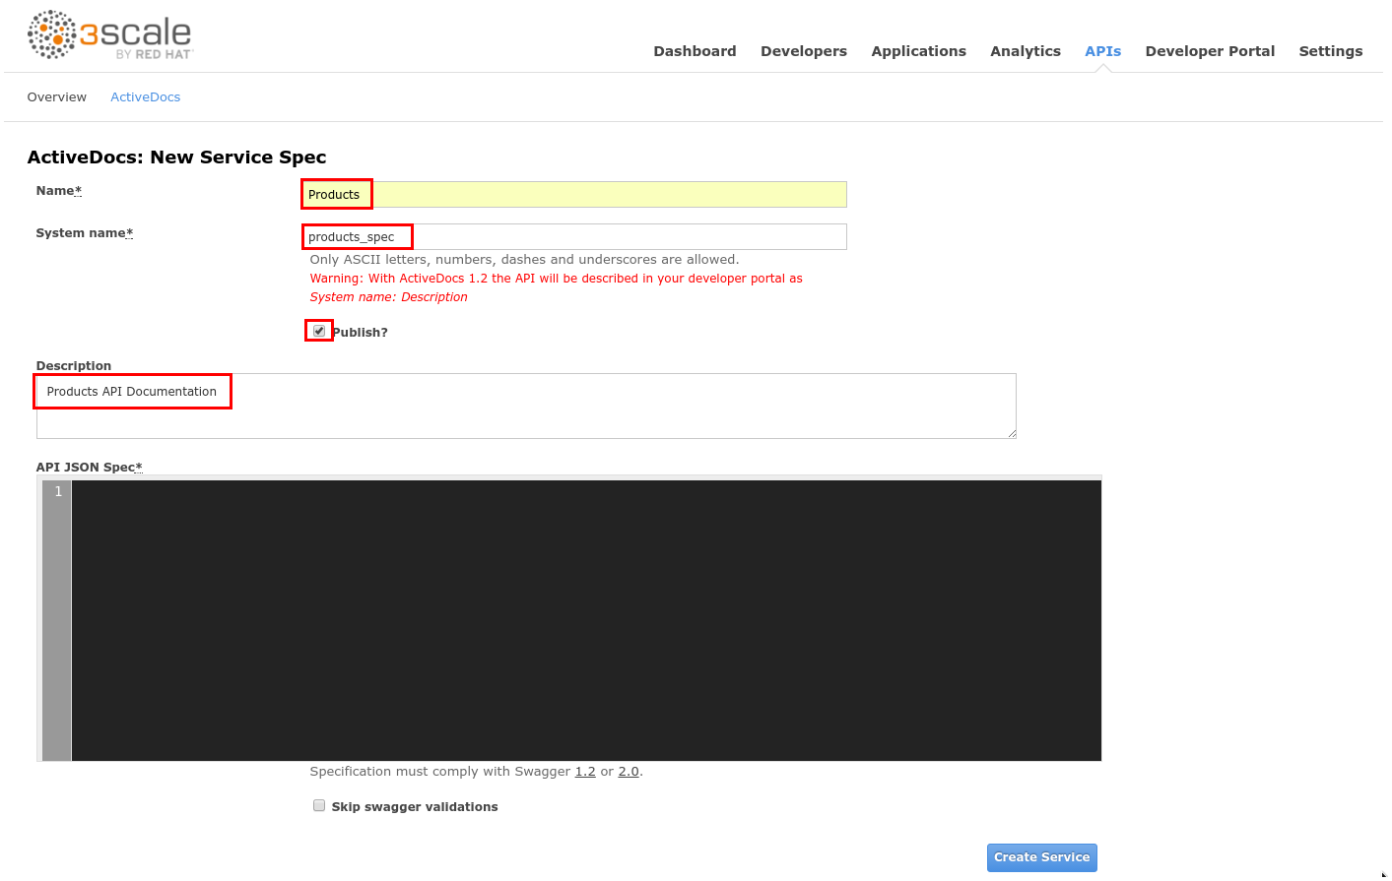The height and width of the screenshot is (881, 1392).
Task: Open Settings in the top navigation
Action: click(x=1330, y=51)
